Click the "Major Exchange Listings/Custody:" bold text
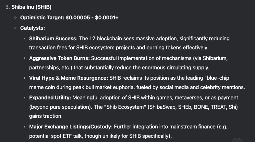The image size is (255, 142). tap(70, 127)
